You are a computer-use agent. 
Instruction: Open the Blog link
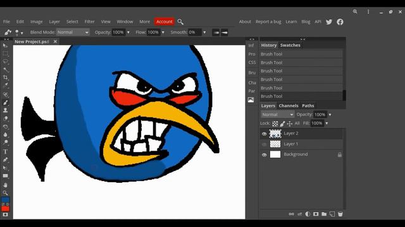306,22
